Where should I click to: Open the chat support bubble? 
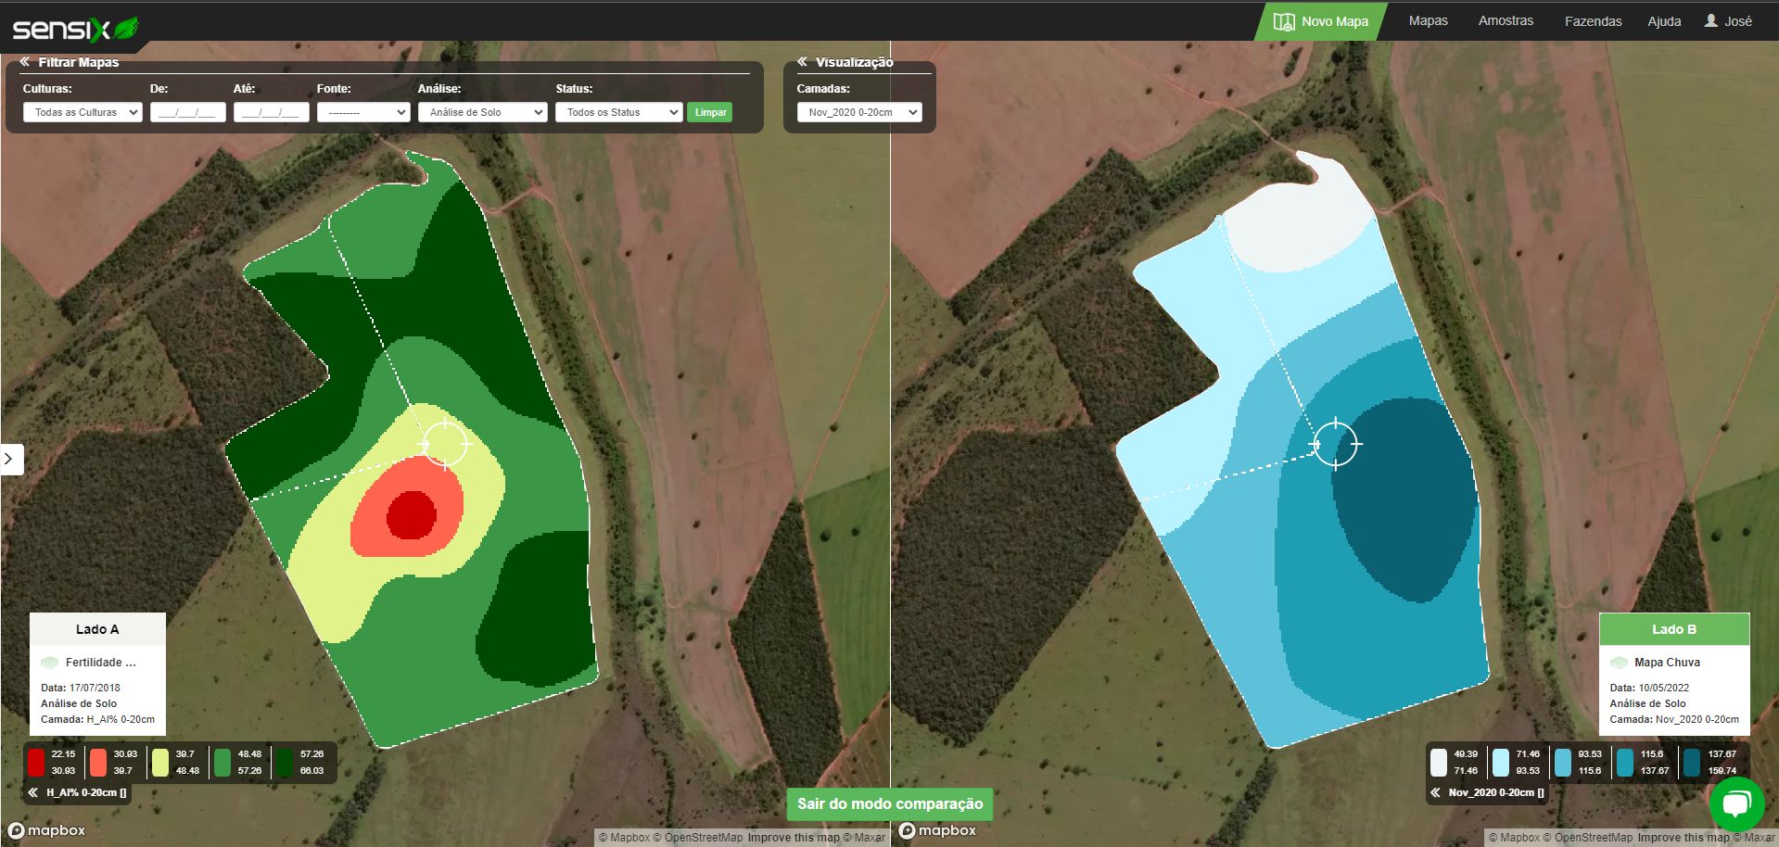tap(1735, 803)
